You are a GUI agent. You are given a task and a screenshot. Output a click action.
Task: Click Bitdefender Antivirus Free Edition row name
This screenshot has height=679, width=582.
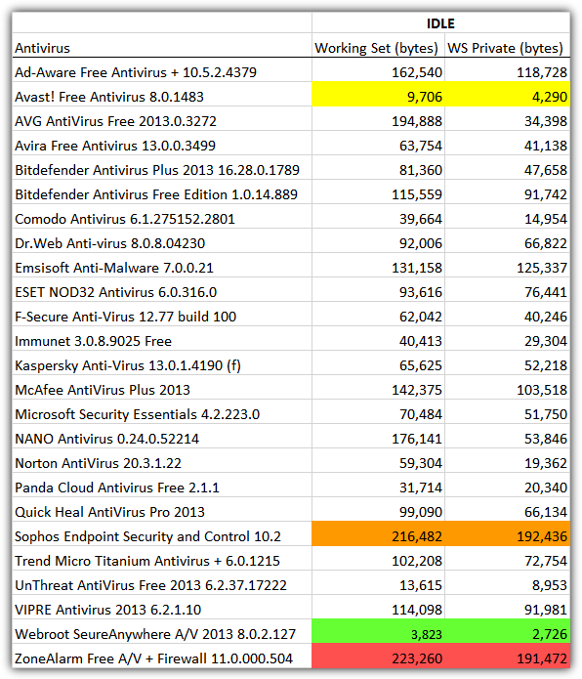tap(156, 194)
